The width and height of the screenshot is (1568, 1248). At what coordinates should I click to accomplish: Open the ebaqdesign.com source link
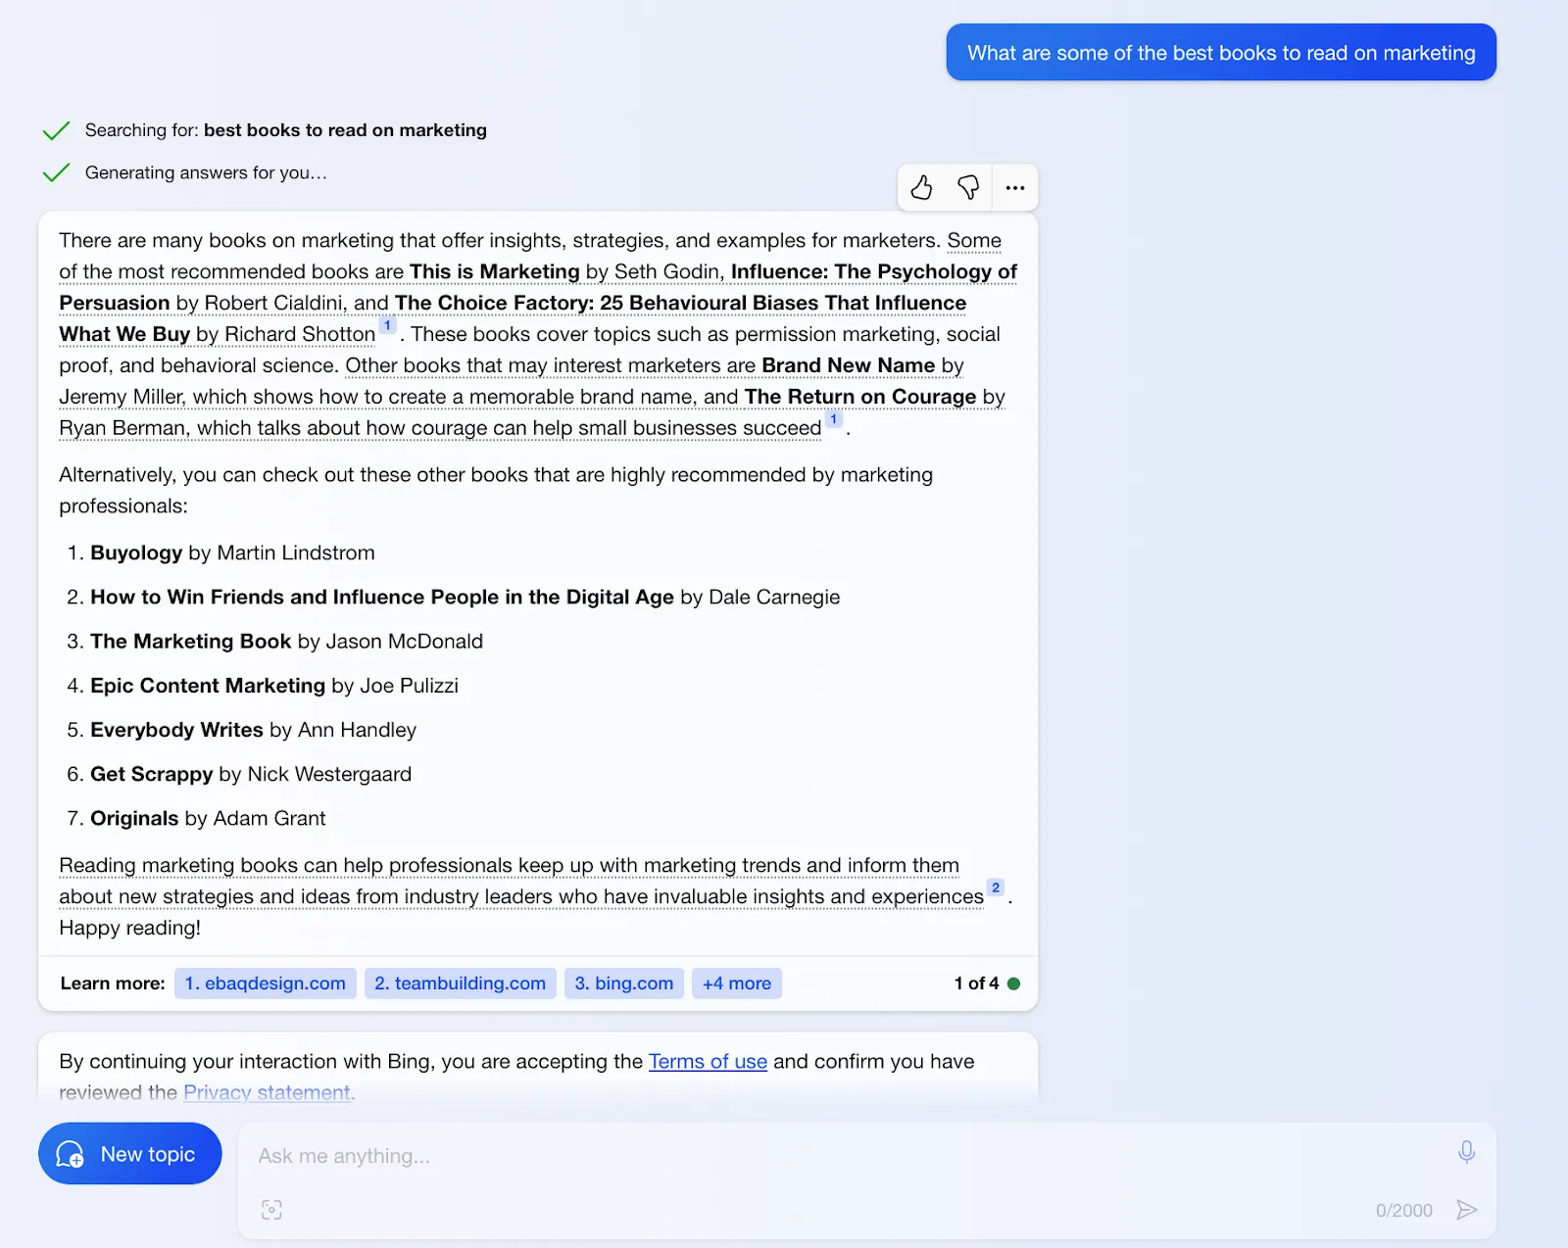click(266, 984)
